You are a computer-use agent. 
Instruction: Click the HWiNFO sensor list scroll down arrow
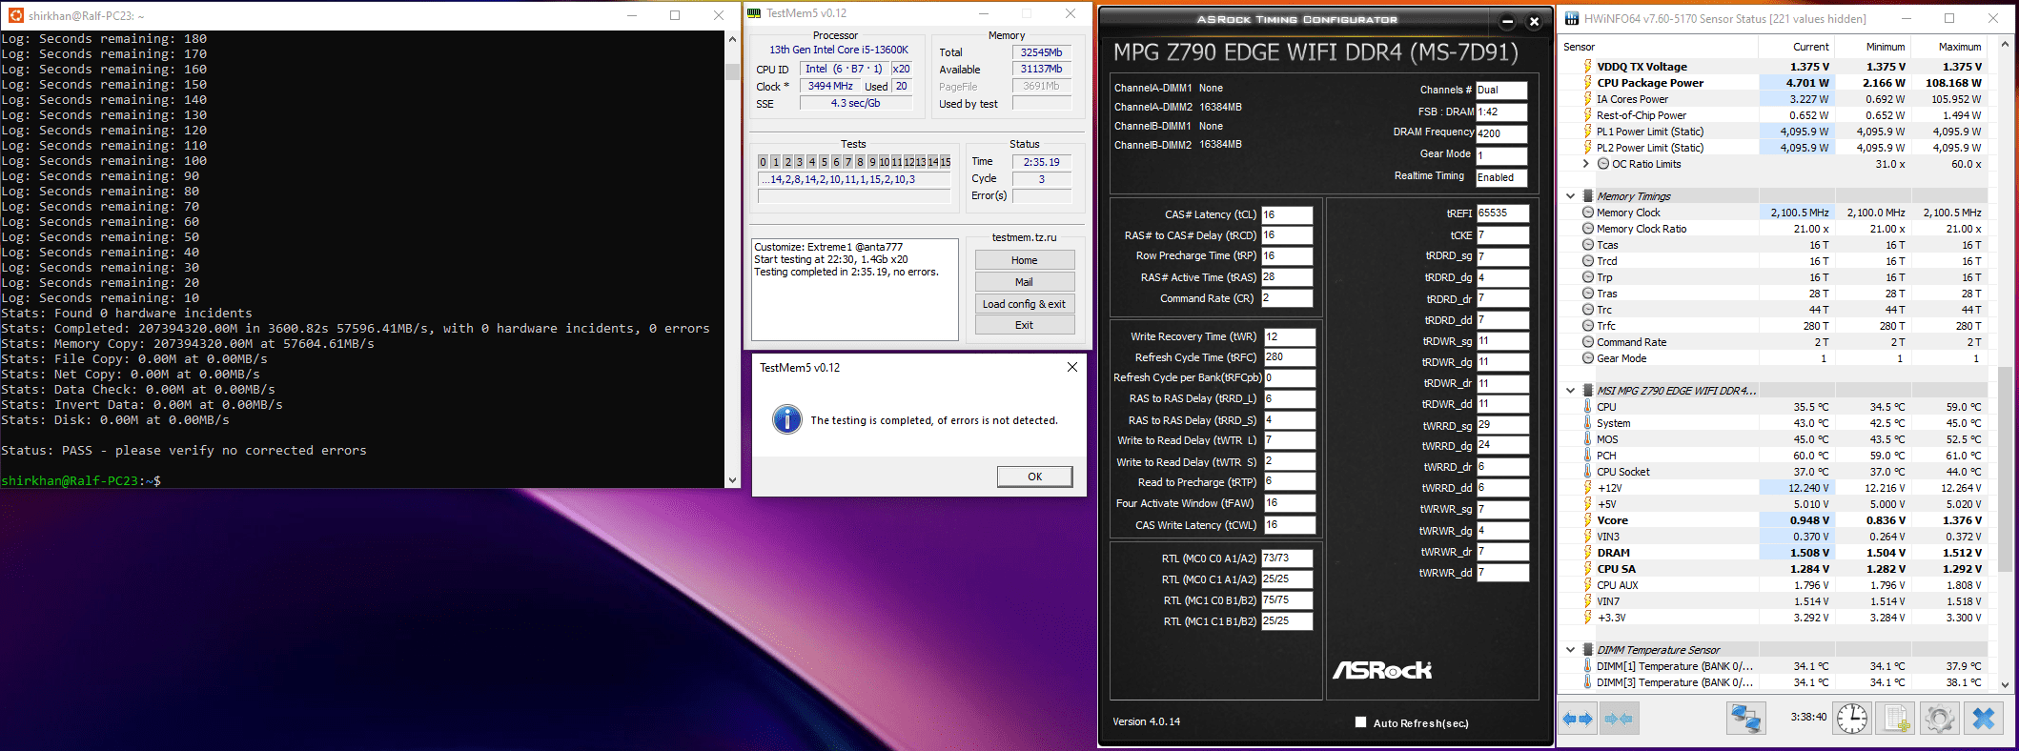click(2005, 684)
